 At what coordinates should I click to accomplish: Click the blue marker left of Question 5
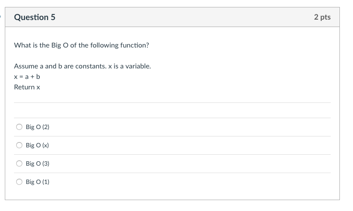coord(1,17)
